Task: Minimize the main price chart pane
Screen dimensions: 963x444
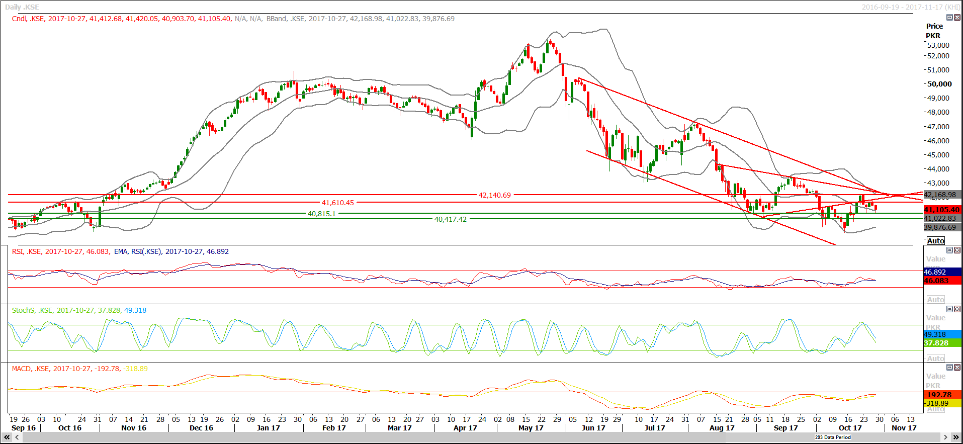Action: tap(949, 18)
